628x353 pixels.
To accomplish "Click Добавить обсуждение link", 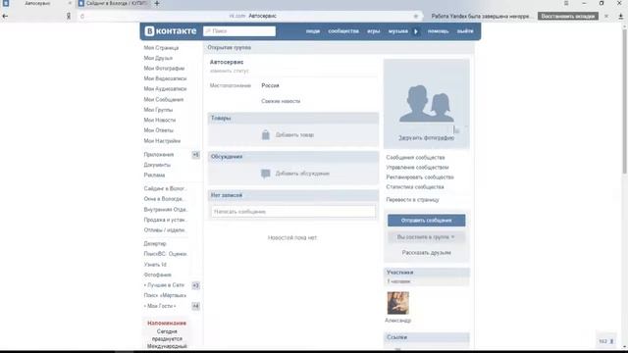I will [x=302, y=174].
